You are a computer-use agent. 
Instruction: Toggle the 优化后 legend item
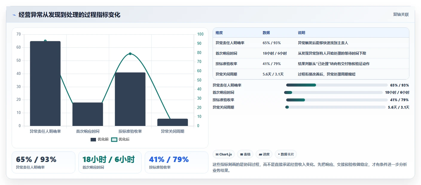click(x=120, y=139)
